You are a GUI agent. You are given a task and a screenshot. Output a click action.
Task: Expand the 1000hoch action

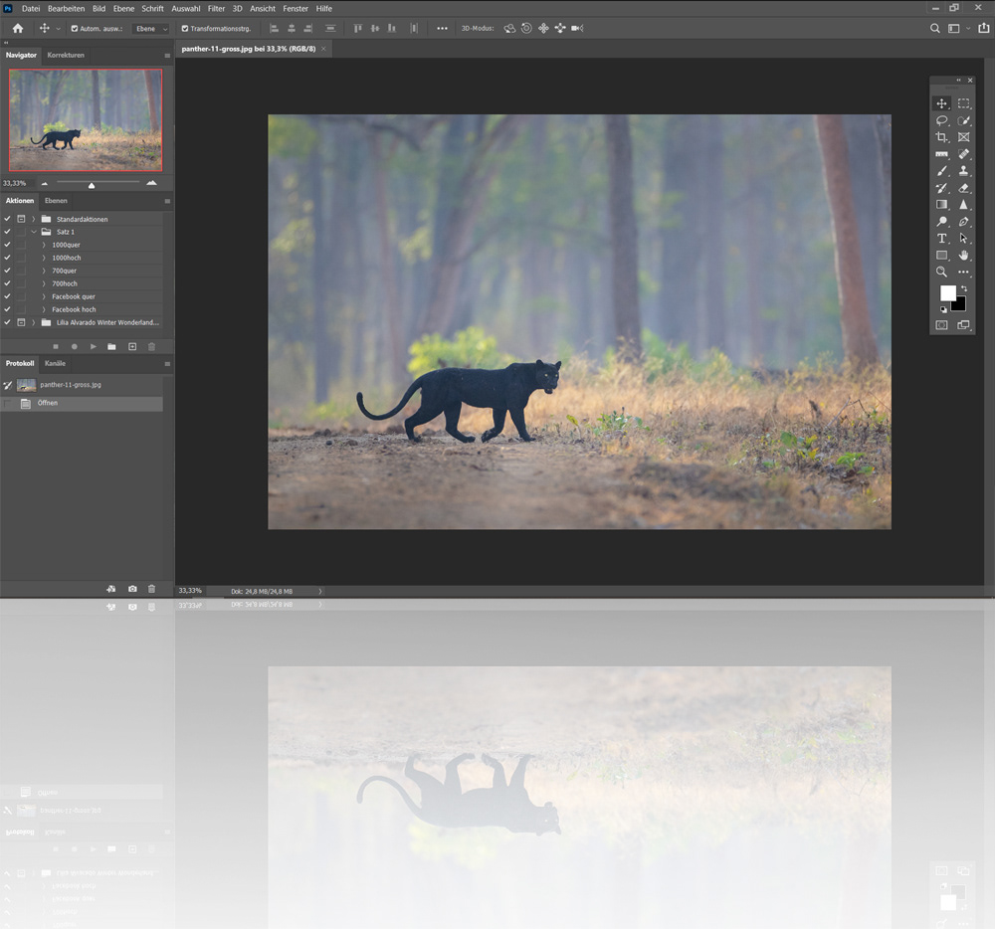click(x=44, y=258)
